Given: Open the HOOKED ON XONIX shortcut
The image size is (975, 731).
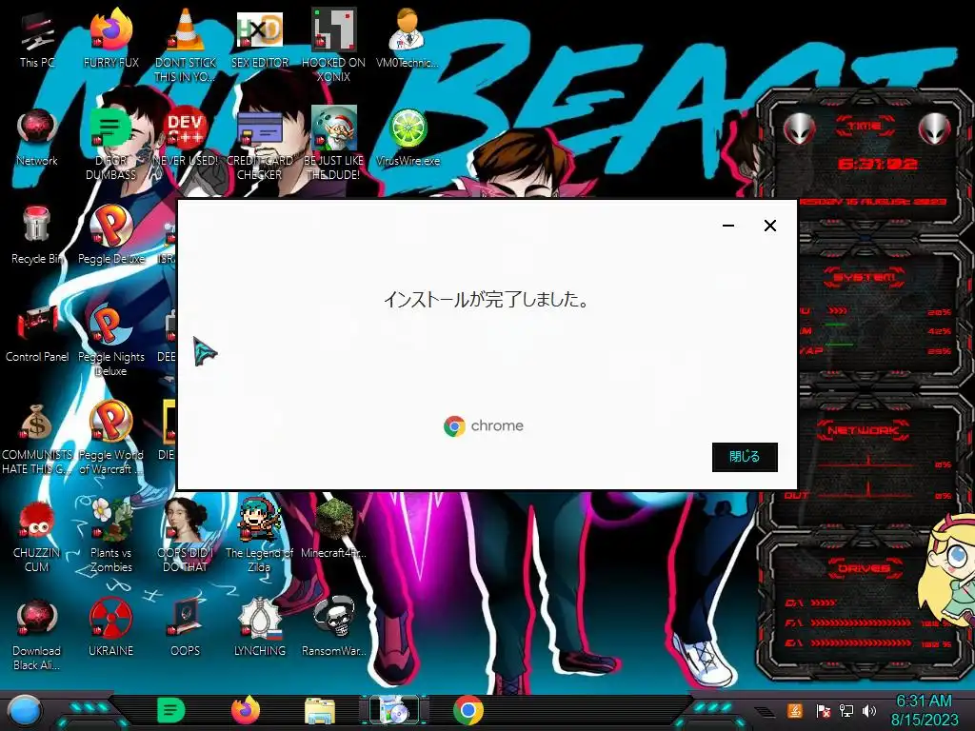Looking at the screenshot, I should [x=334, y=45].
